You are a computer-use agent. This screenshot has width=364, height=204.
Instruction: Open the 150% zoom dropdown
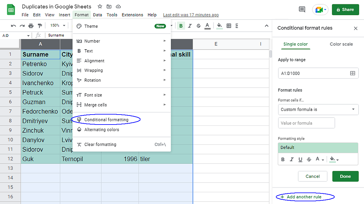57,26
